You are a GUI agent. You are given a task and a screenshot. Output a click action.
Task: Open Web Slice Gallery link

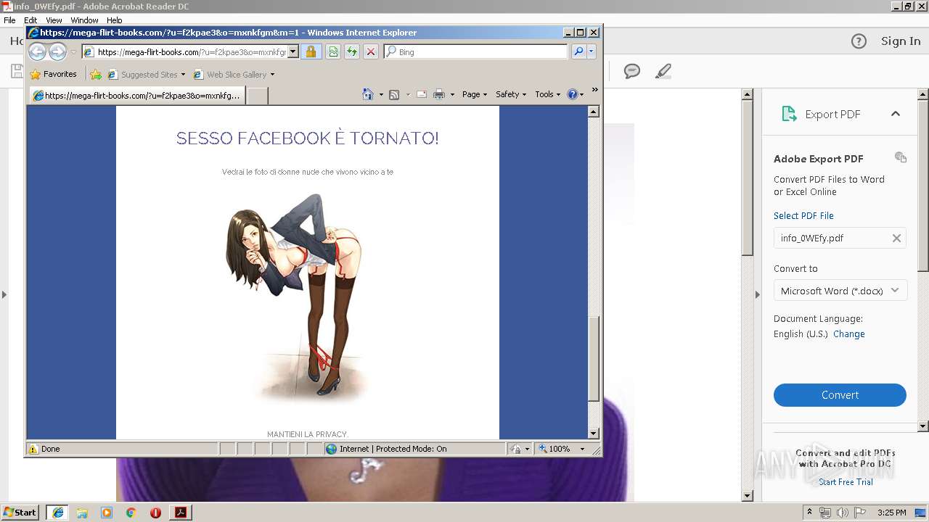pos(234,74)
